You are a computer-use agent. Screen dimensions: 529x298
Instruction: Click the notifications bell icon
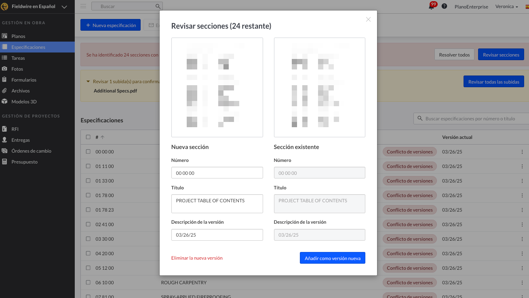coord(431,7)
